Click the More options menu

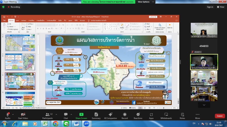(197, 114)
